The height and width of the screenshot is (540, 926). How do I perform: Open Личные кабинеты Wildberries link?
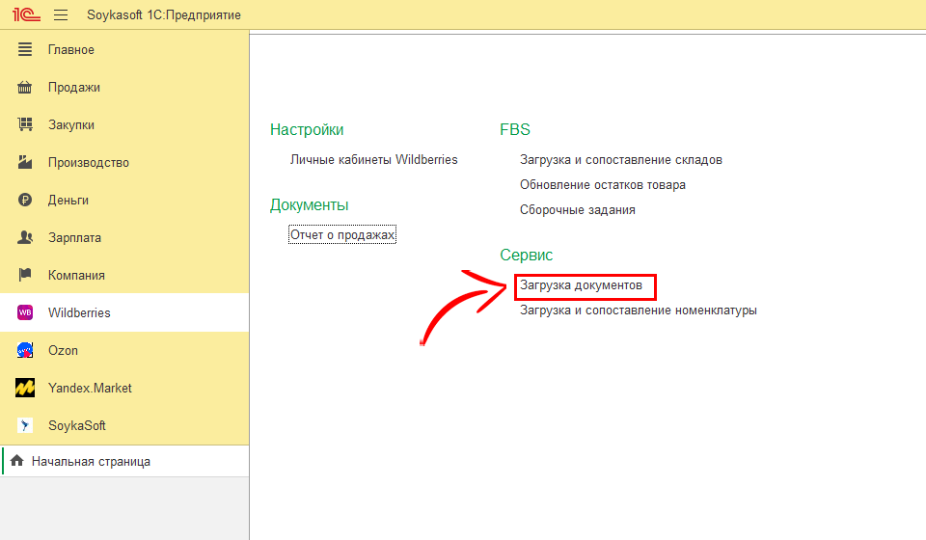tap(373, 159)
